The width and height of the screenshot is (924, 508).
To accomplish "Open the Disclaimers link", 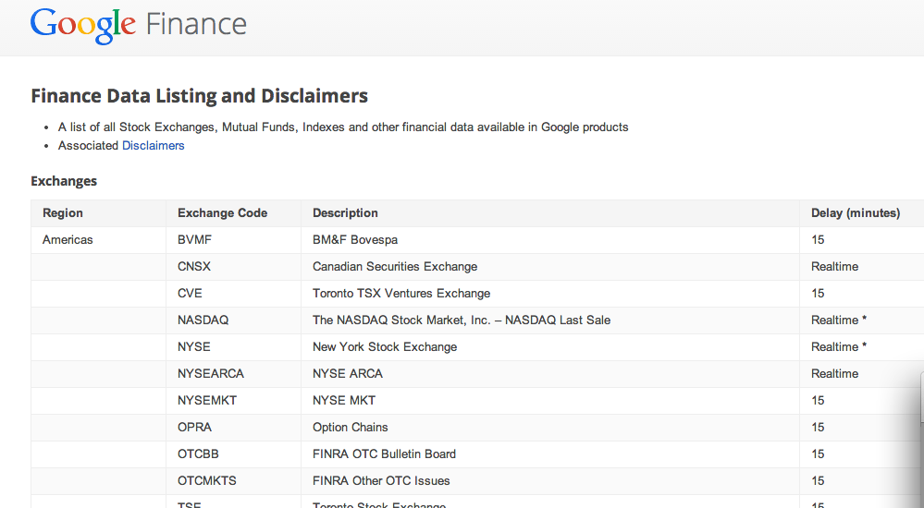I will (x=154, y=146).
